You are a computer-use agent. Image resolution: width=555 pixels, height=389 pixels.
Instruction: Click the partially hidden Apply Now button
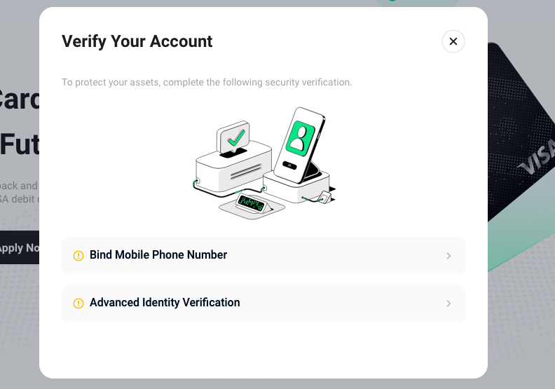coord(20,247)
